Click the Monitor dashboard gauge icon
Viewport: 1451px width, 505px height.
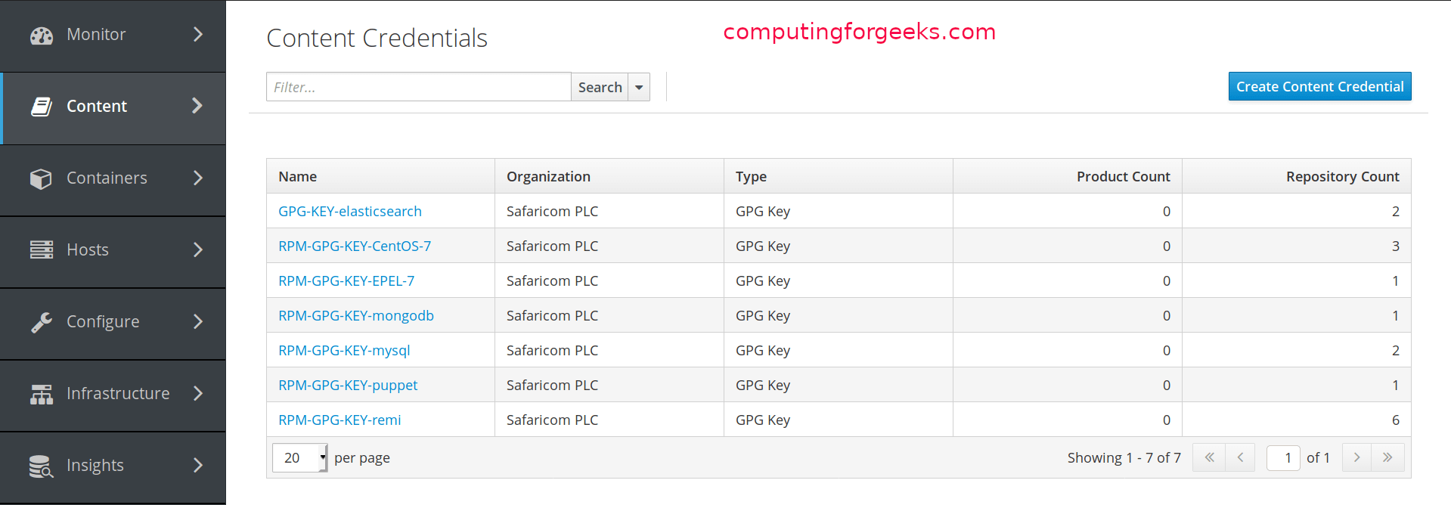[41, 36]
